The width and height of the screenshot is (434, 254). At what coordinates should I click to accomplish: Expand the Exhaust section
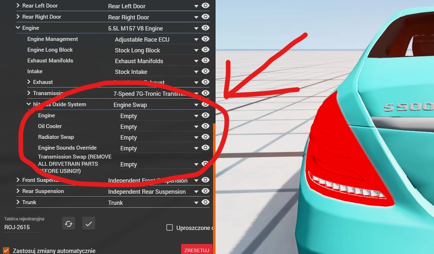point(29,82)
